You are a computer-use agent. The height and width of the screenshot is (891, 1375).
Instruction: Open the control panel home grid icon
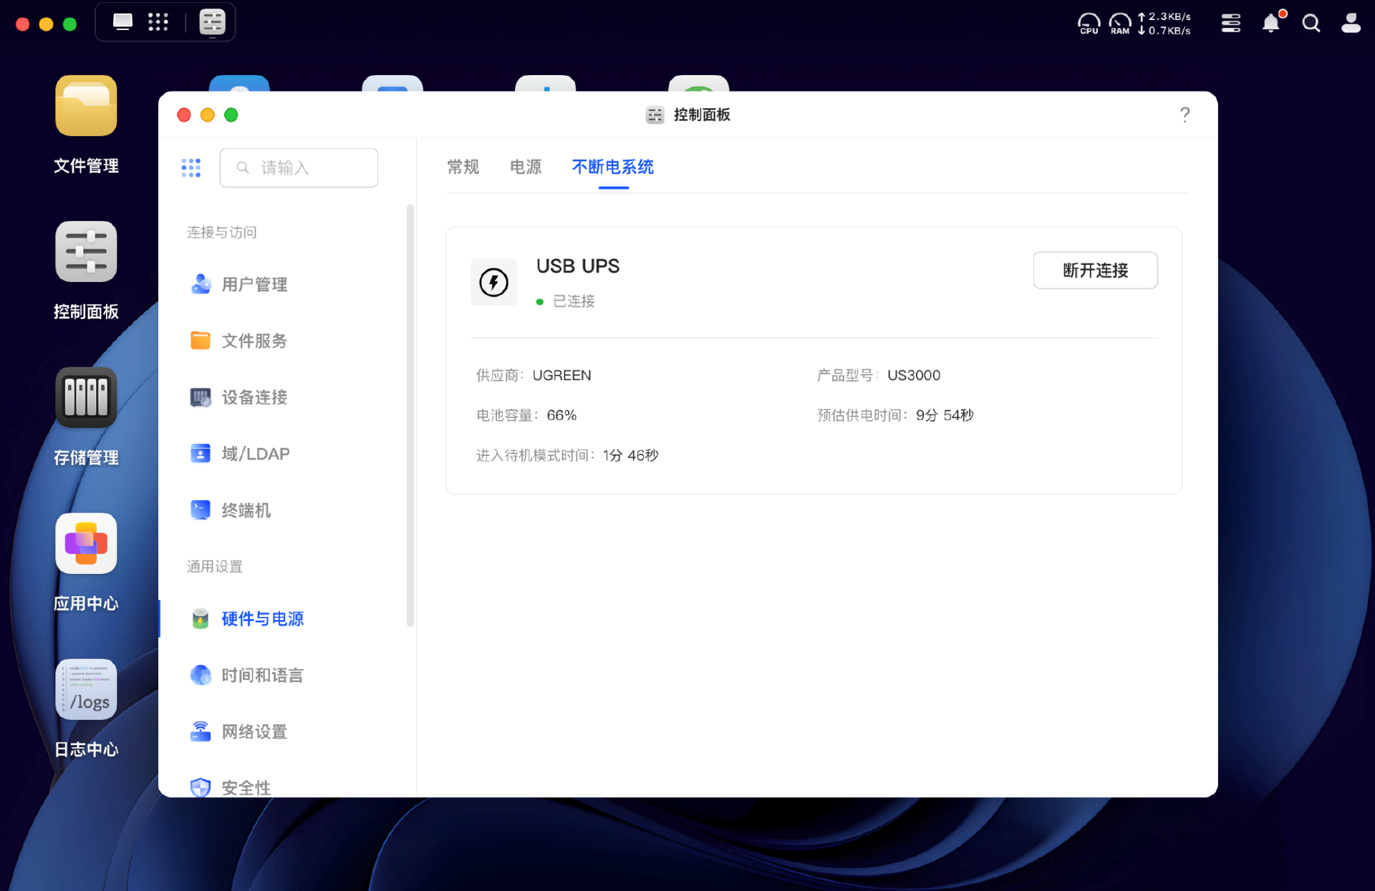tap(191, 168)
